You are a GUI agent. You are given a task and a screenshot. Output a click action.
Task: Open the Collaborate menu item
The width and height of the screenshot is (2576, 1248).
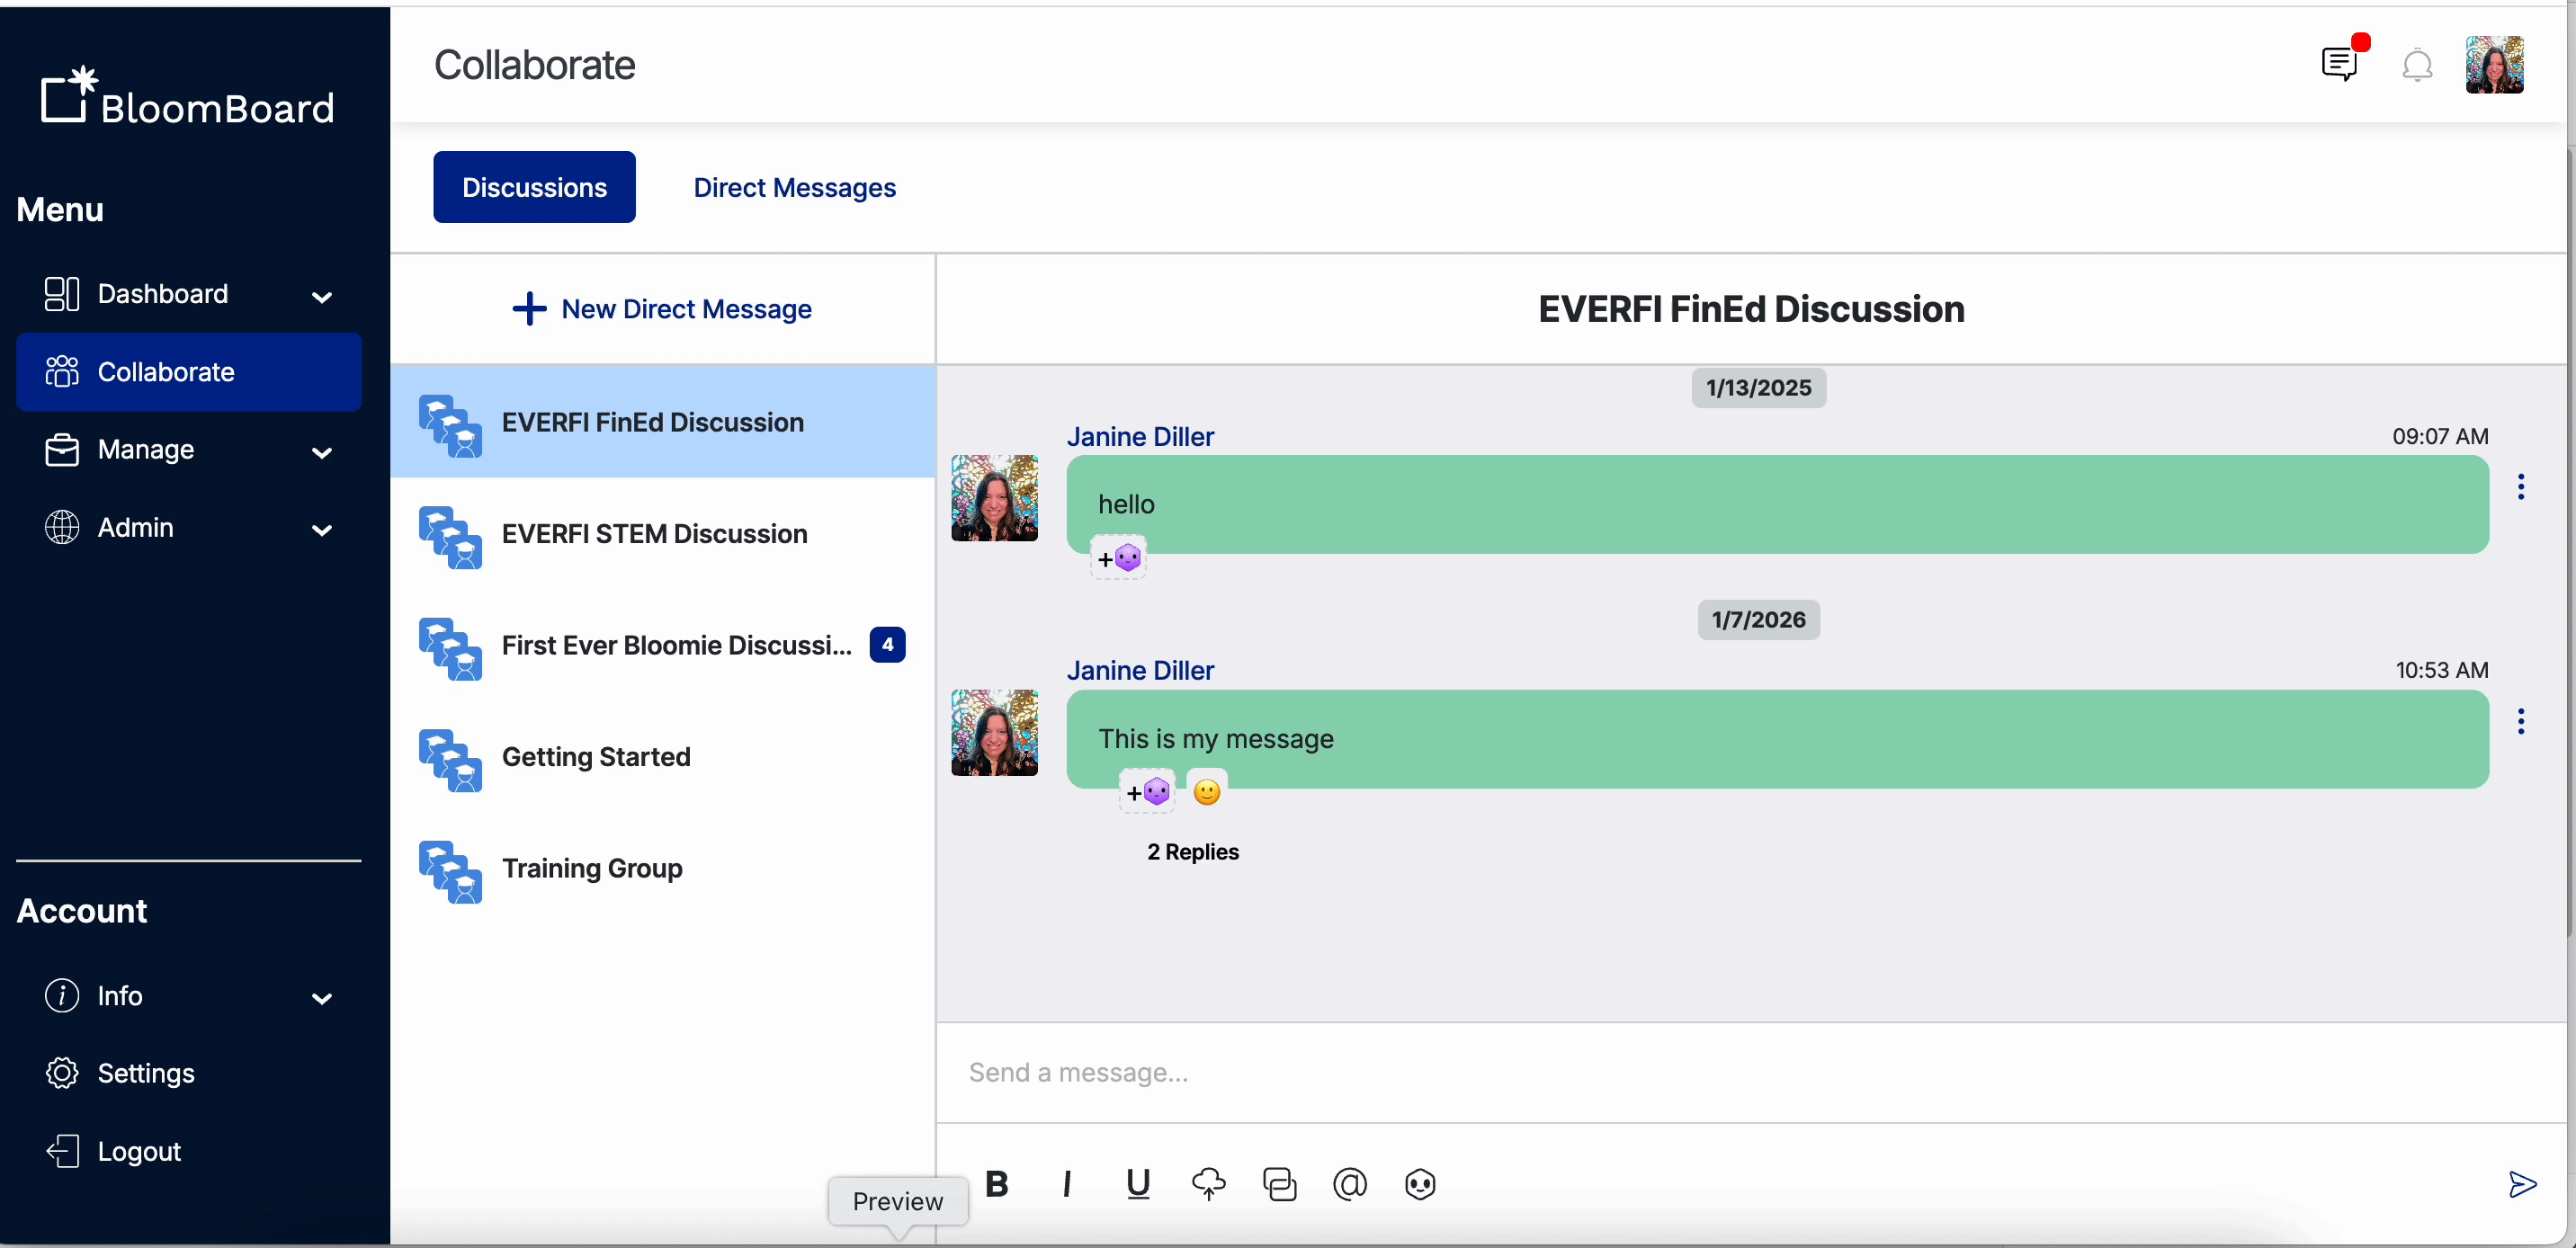188,372
